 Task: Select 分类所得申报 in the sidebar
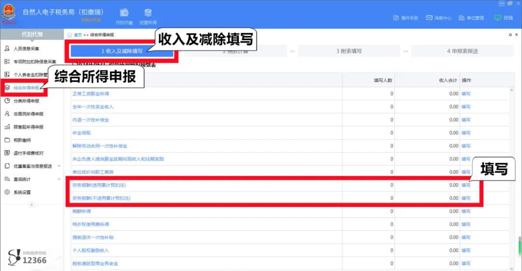click(x=27, y=101)
